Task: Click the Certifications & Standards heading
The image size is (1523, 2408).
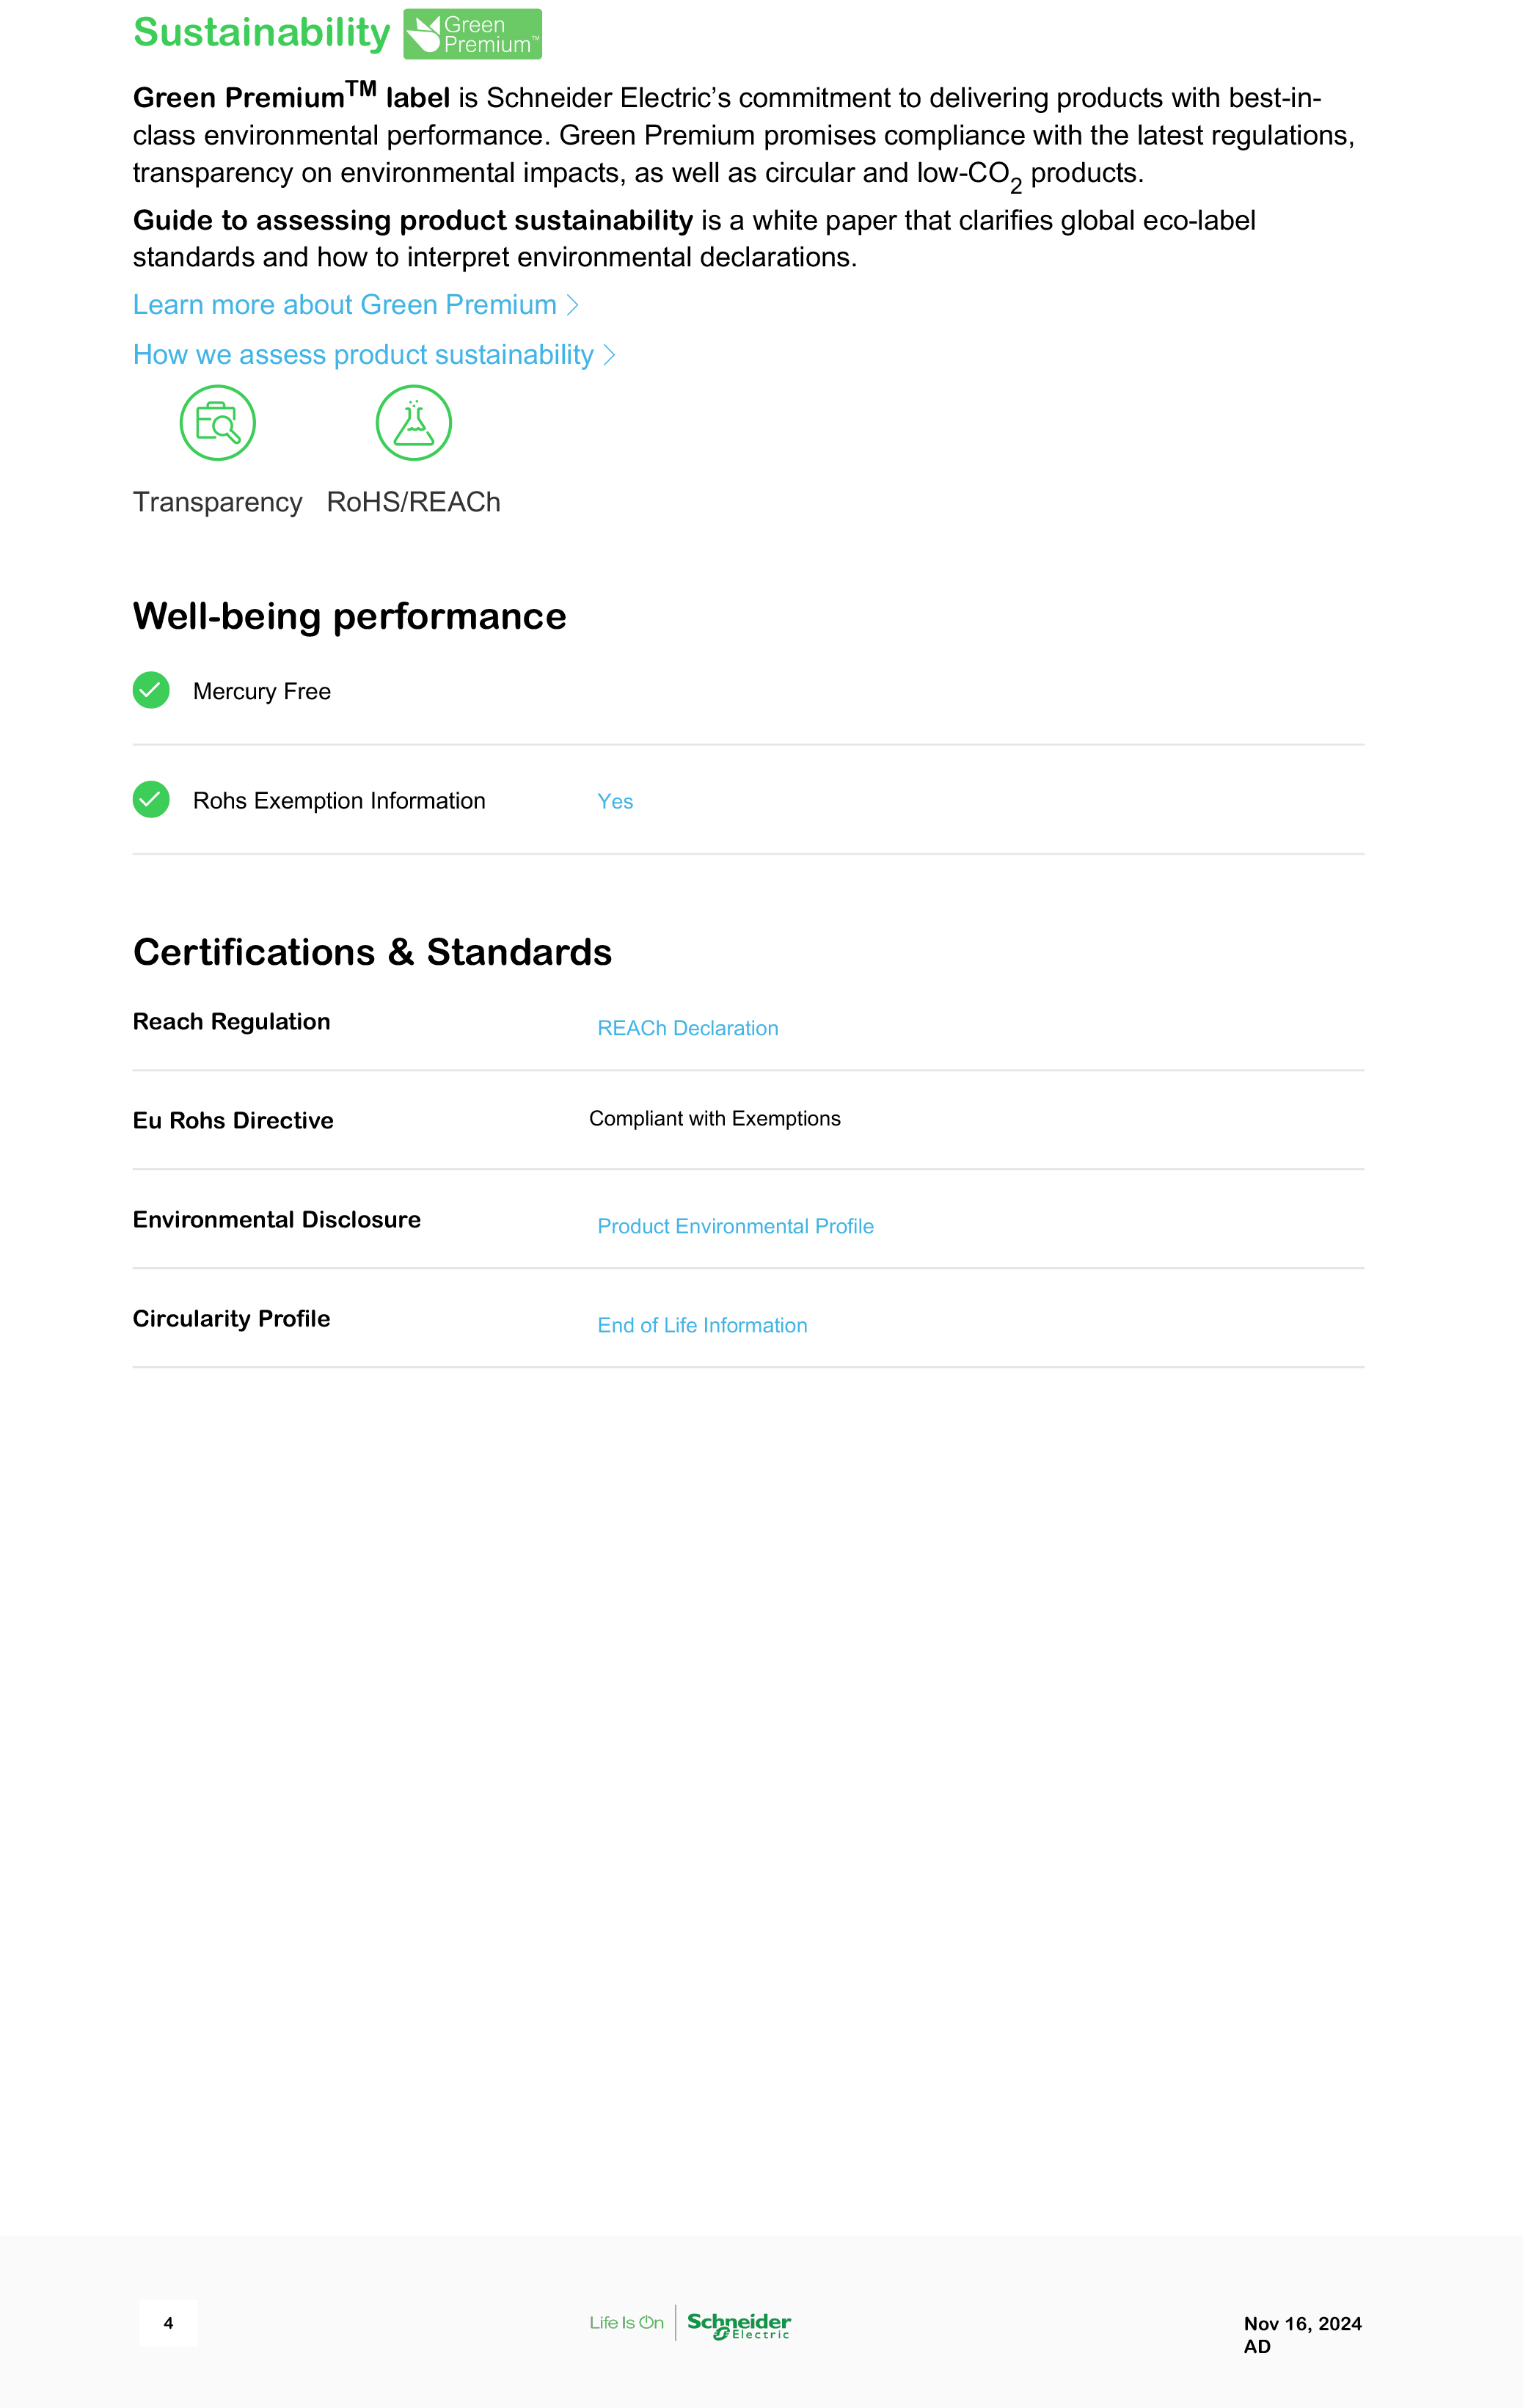Action: (372, 952)
